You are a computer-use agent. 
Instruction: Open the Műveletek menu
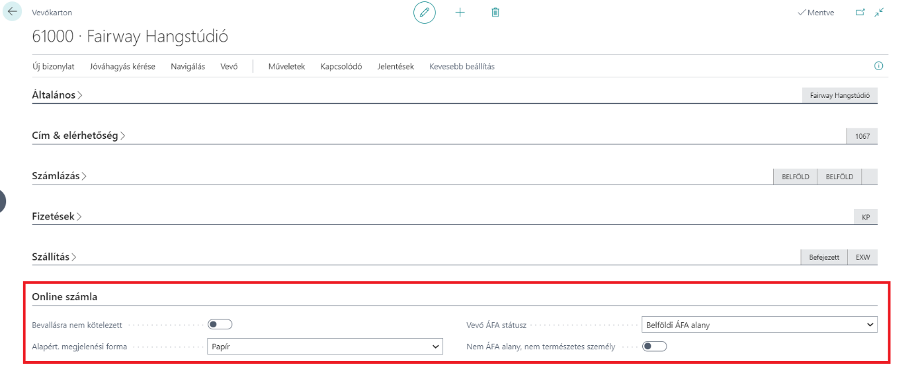[x=286, y=66]
